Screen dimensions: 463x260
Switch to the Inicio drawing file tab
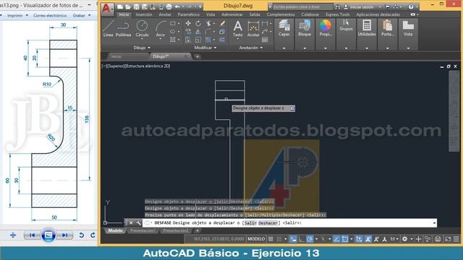(x=116, y=56)
